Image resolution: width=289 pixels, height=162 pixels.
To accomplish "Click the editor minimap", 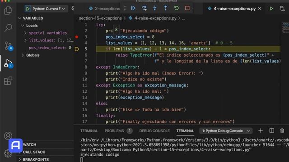I will coord(285,27).
